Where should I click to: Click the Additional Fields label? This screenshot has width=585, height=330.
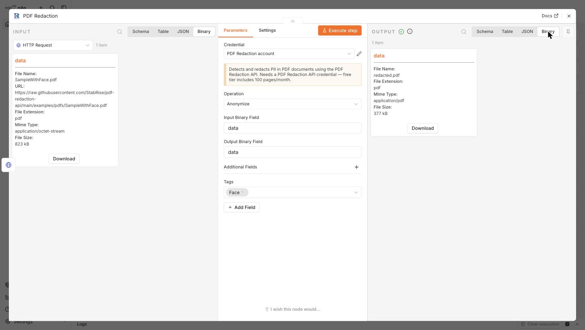point(240,167)
